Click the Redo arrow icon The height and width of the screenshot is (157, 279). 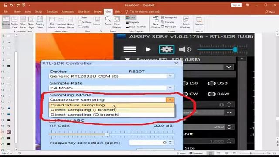click(18, 5)
